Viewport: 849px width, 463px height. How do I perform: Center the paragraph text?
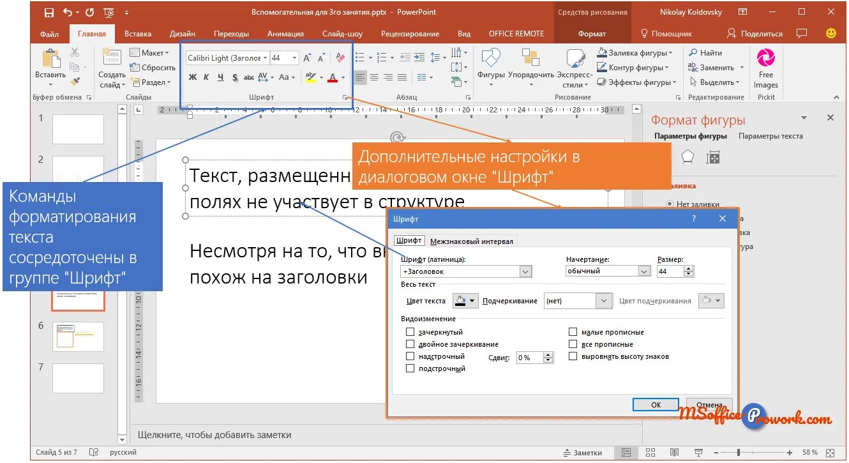[x=375, y=77]
